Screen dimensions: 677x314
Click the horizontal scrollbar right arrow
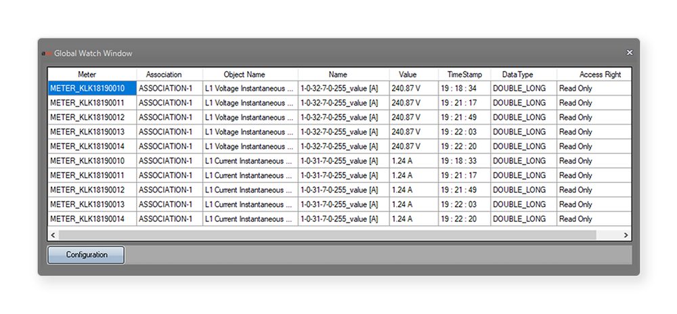coord(626,235)
